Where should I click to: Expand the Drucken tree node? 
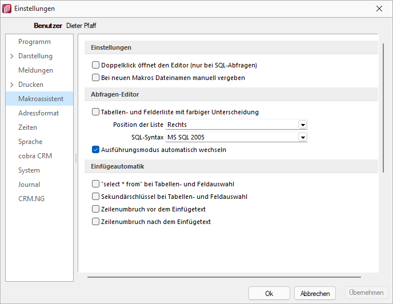pyautogui.click(x=11, y=85)
